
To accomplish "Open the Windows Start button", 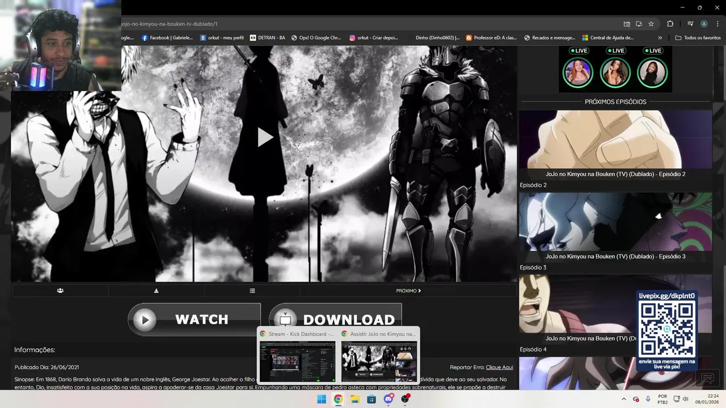I will coord(322,399).
